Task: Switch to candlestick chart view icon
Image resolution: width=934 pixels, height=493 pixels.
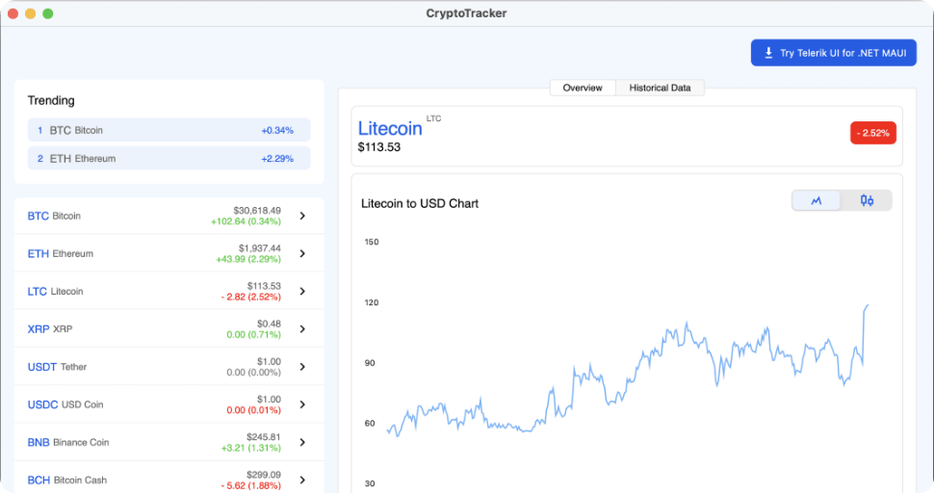Action: point(867,200)
